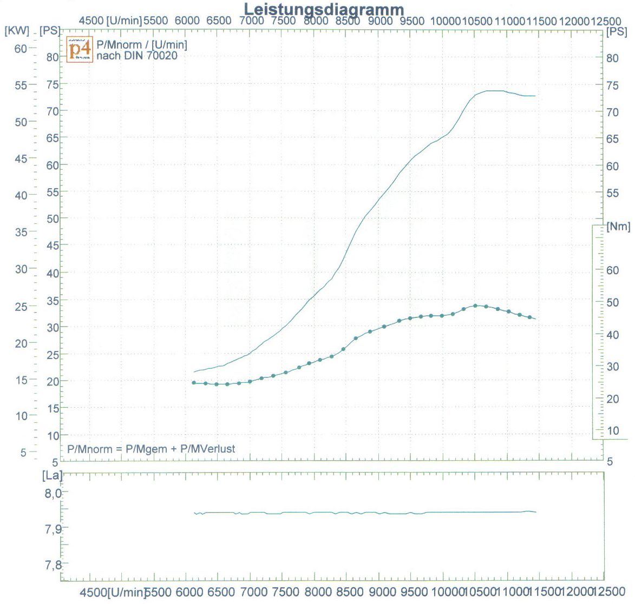
Task: Click the Leistungsdiagramm chart title
Action: [x=324, y=9]
